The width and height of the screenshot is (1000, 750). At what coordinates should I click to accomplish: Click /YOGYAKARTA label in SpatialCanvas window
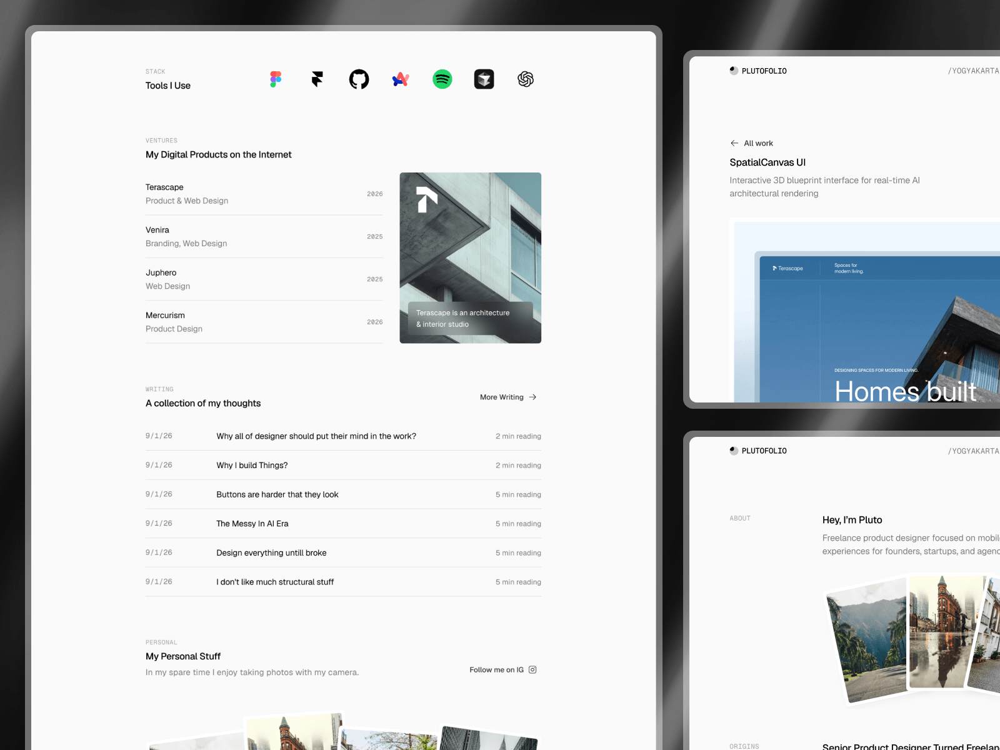(974, 71)
